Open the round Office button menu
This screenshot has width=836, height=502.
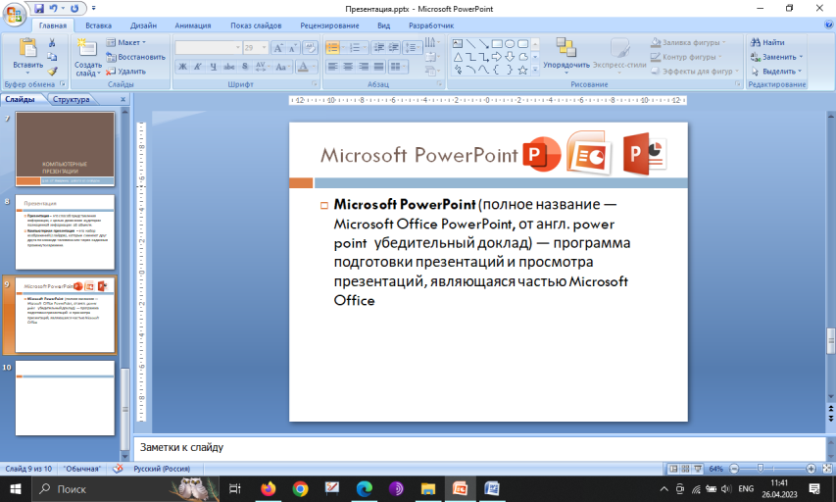coord(14,14)
